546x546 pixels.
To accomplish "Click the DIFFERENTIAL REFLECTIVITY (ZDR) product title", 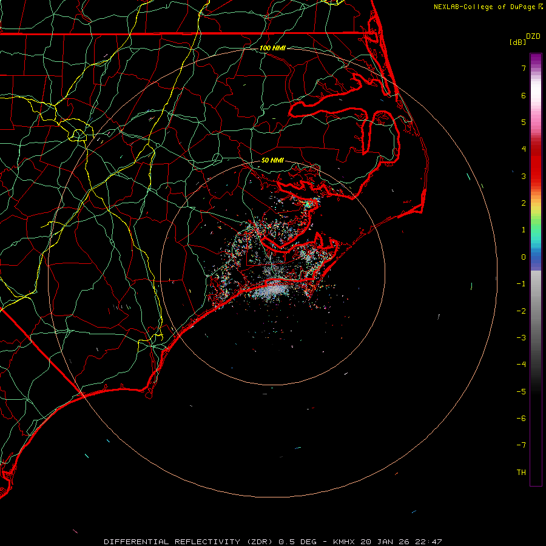I will (189, 542).
